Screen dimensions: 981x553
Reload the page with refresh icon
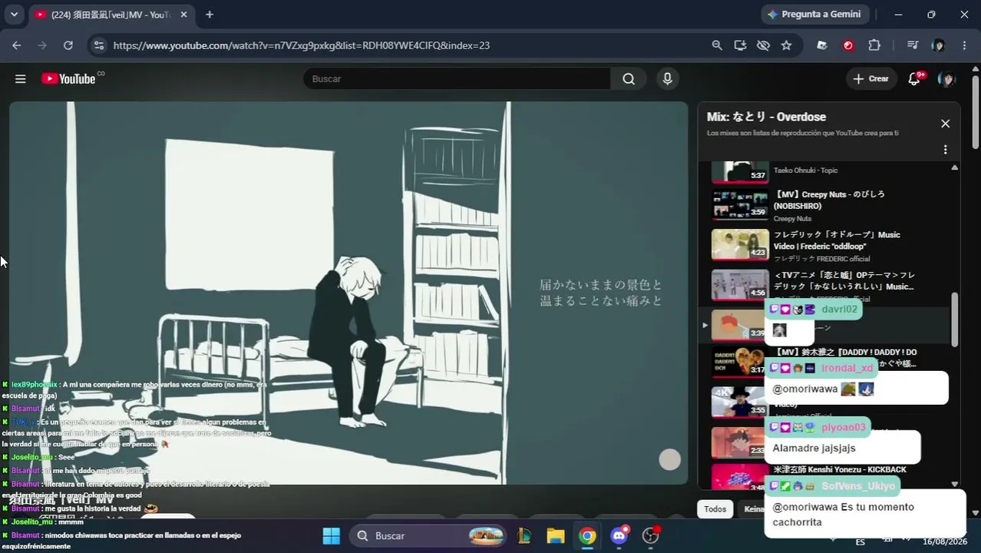tap(68, 45)
